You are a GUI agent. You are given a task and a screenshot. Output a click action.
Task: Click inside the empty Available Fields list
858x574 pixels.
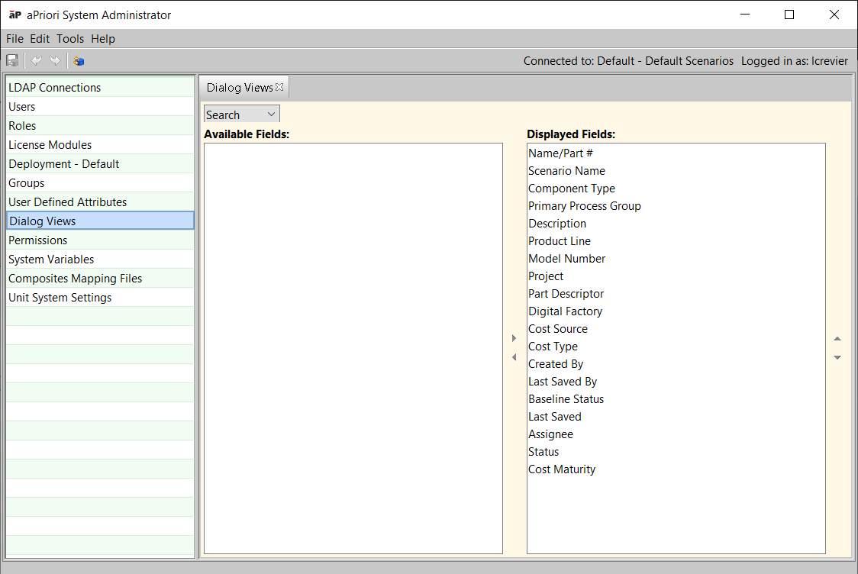[353, 347]
